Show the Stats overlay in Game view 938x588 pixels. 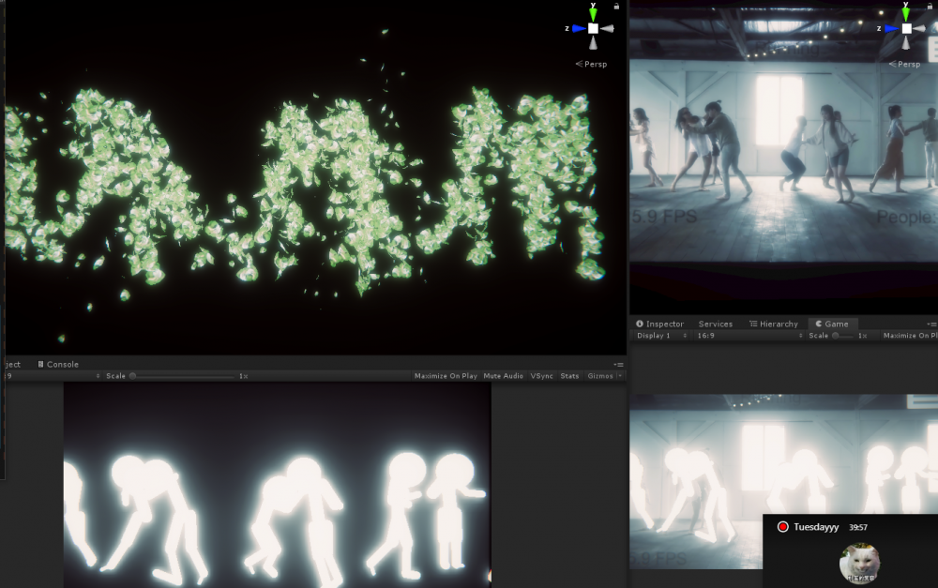(x=569, y=376)
